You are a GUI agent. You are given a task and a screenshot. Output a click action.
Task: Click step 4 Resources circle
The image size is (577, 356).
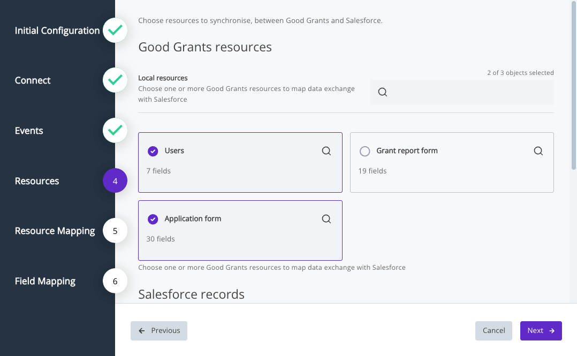pos(115,181)
